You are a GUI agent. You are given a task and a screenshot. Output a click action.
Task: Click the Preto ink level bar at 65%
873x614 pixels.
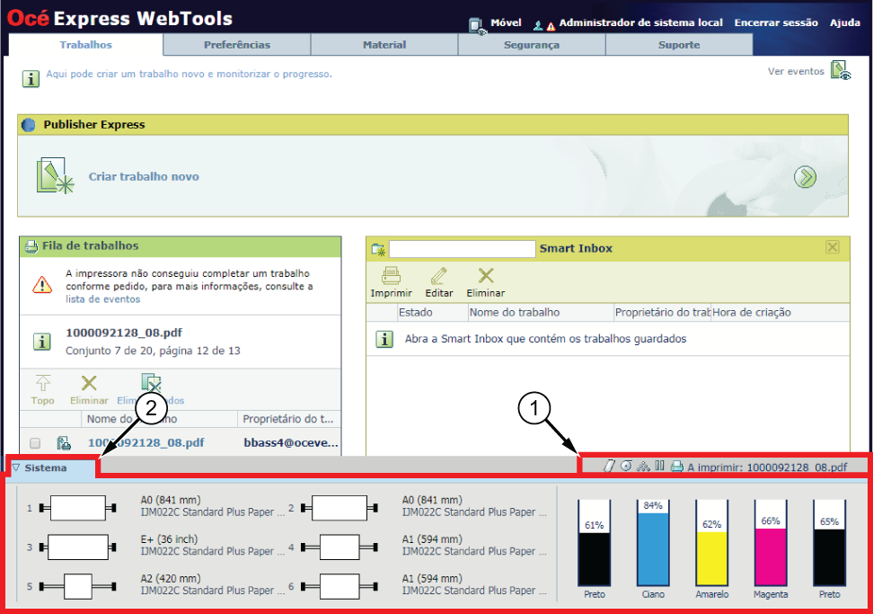tap(830, 543)
